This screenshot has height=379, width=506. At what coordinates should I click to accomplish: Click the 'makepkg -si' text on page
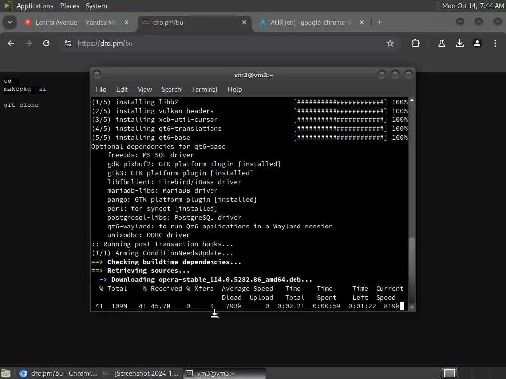pyautogui.click(x=25, y=89)
